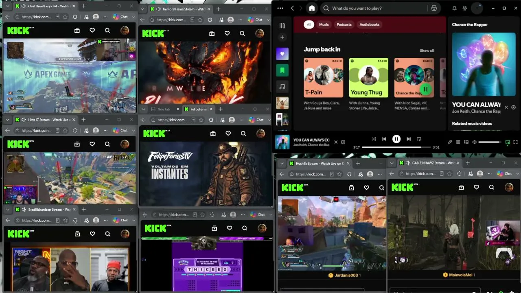Expand tab search dropdown in GABIZINHAWZ window
Viewport: 521px width, 293px height.
(x=392, y=163)
